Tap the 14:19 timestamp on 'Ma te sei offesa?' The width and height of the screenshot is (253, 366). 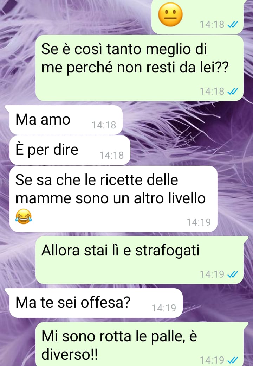[164, 308]
